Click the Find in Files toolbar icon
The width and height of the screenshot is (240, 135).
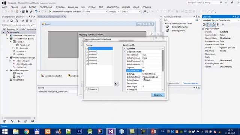[x=144, y=12]
